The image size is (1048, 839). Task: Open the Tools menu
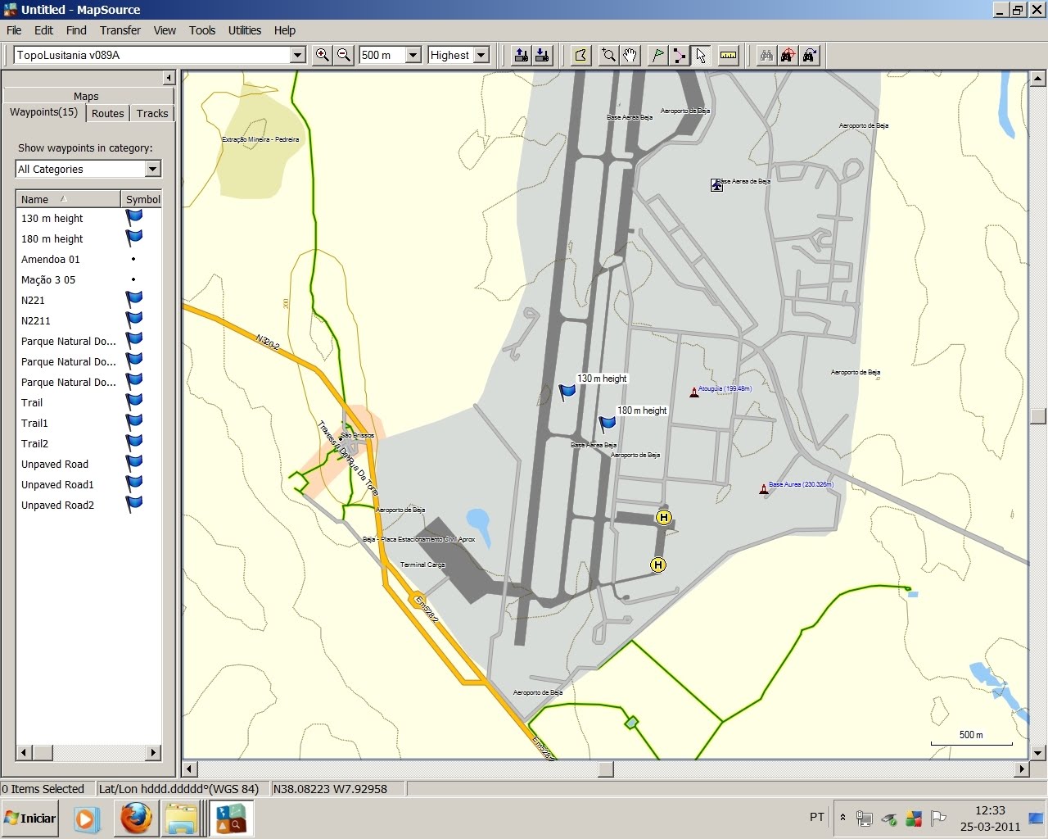pyautogui.click(x=202, y=30)
